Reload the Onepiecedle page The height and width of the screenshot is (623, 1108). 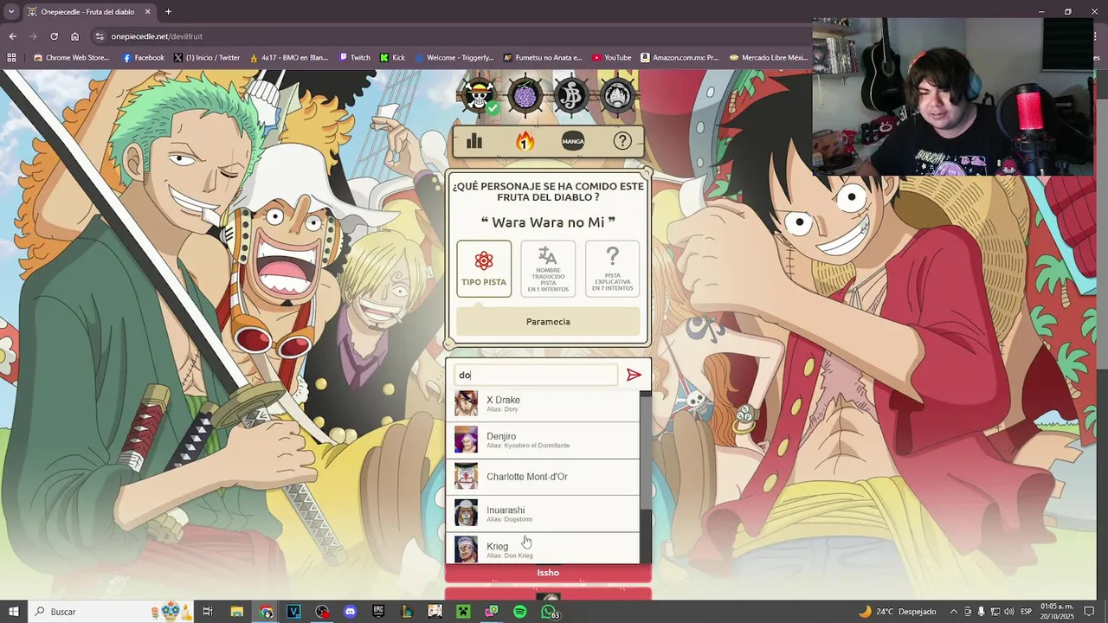[x=54, y=36]
